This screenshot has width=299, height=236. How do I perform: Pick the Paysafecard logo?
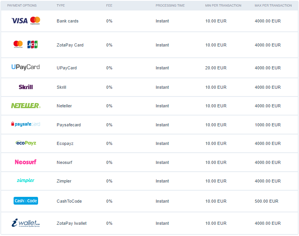[x=26, y=124]
